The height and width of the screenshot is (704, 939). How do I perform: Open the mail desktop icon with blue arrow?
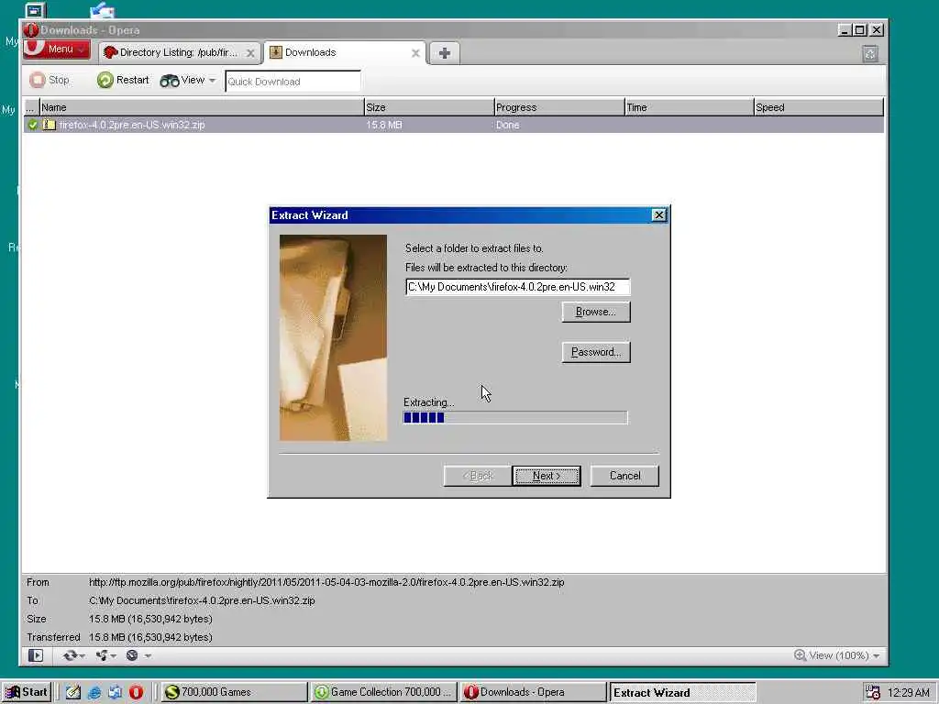[103, 9]
